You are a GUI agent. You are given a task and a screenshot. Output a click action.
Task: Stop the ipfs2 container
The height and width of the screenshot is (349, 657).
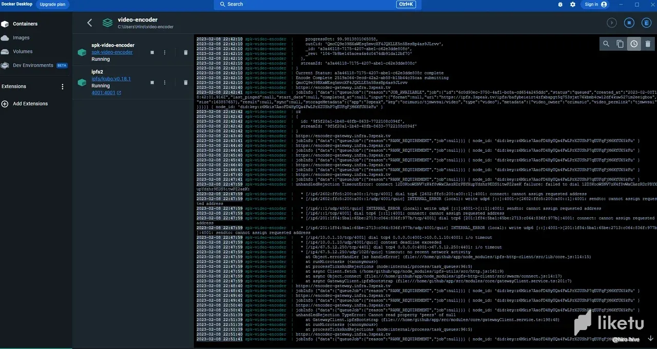(x=152, y=83)
